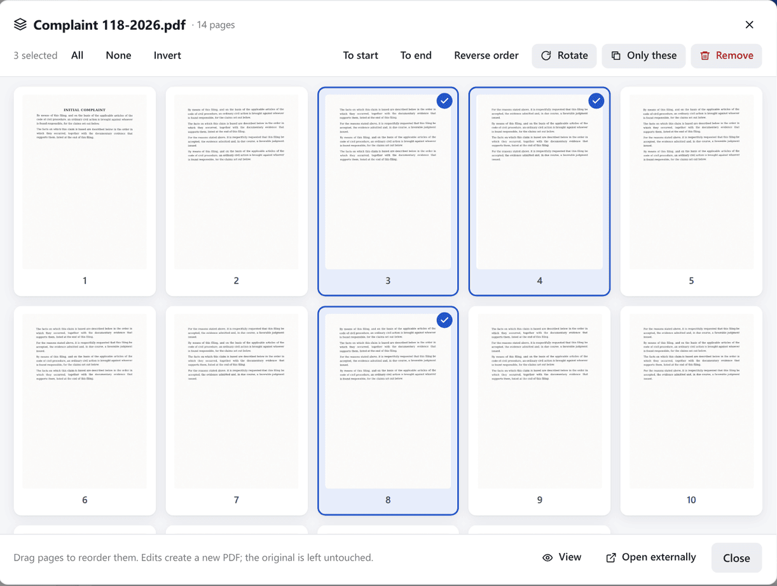The width and height of the screenshot is (777, 586).
Task: Click the Close button at bottom
Action: tap(736, 558)
